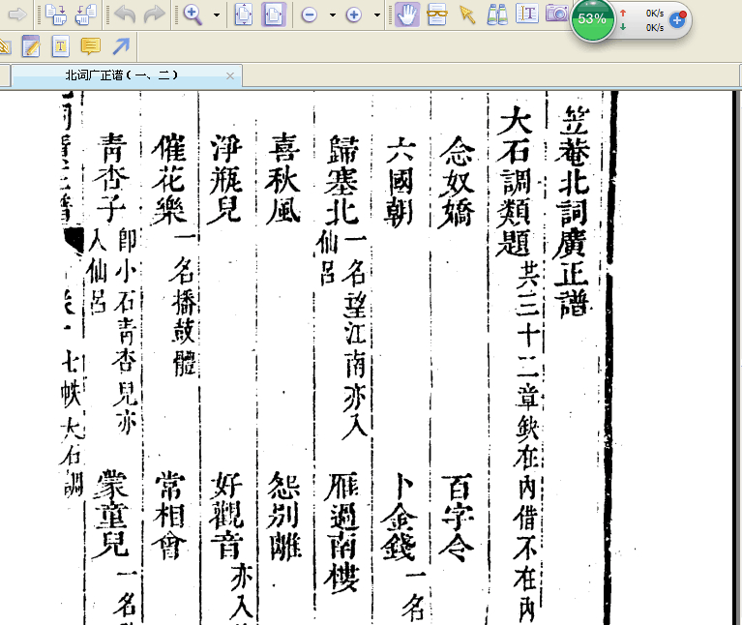Viewport: 742px width, 625px height.
Task: Click the entry 常相會
Action: (x=170, y=515)
